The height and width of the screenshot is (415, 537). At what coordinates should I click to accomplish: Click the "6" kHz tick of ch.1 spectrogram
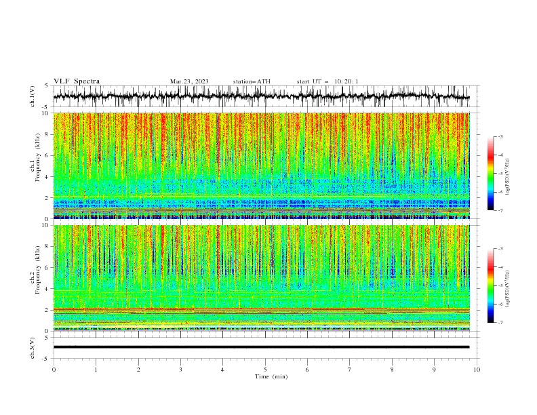(x=48, y=155)
